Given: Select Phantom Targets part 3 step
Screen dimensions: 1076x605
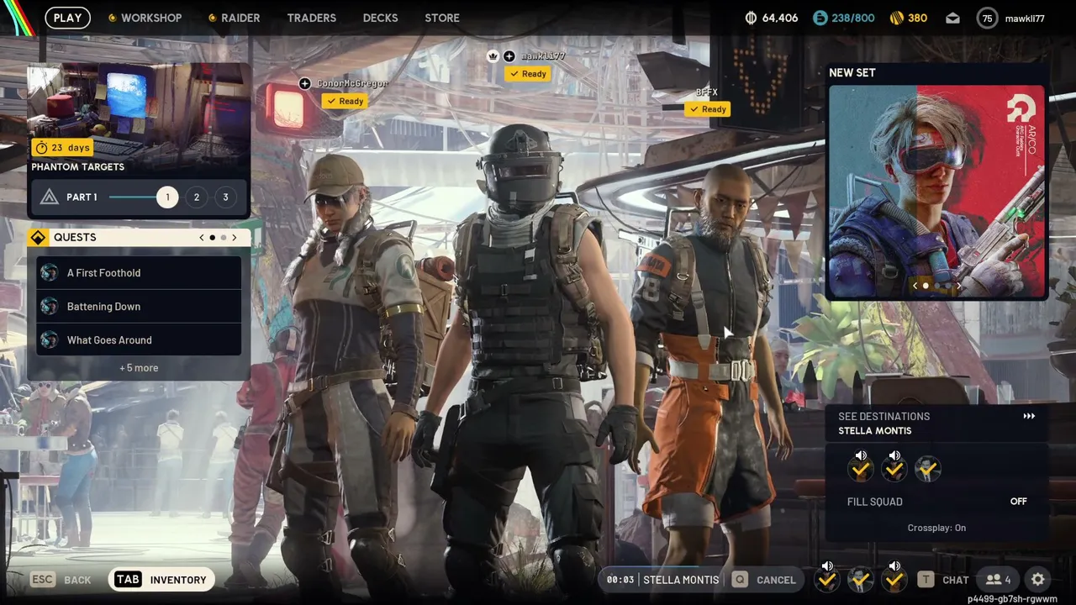Looking at the screenshot, I should 225,197.
